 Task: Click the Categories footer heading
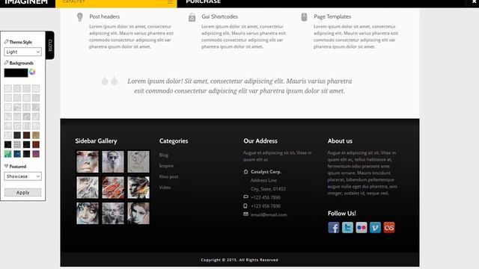click(174, 141)
